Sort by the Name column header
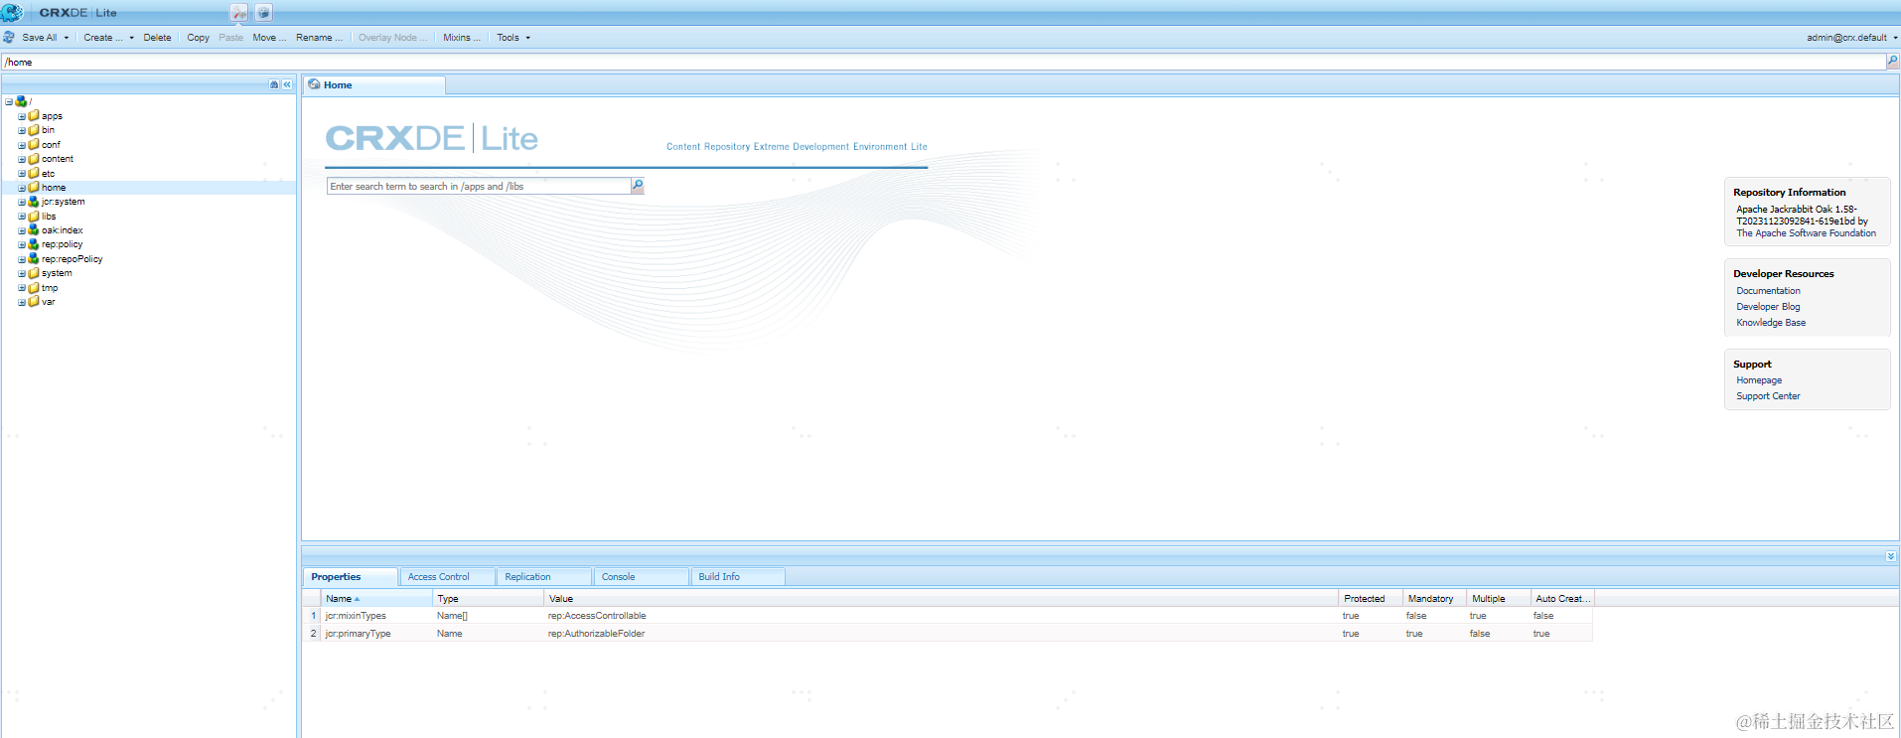 tap(377, 599)
